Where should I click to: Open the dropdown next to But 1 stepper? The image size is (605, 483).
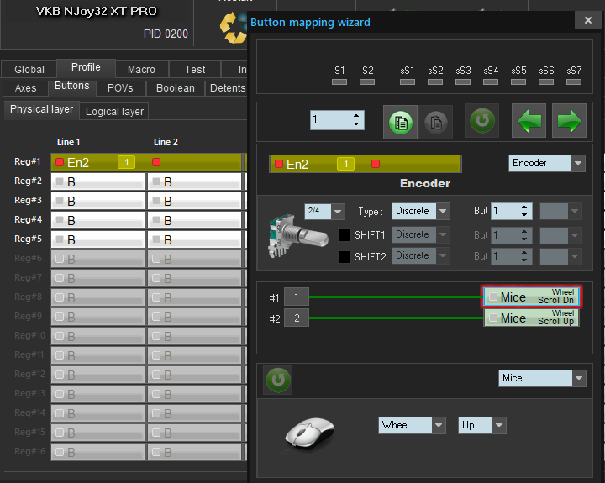coord(560,211)
